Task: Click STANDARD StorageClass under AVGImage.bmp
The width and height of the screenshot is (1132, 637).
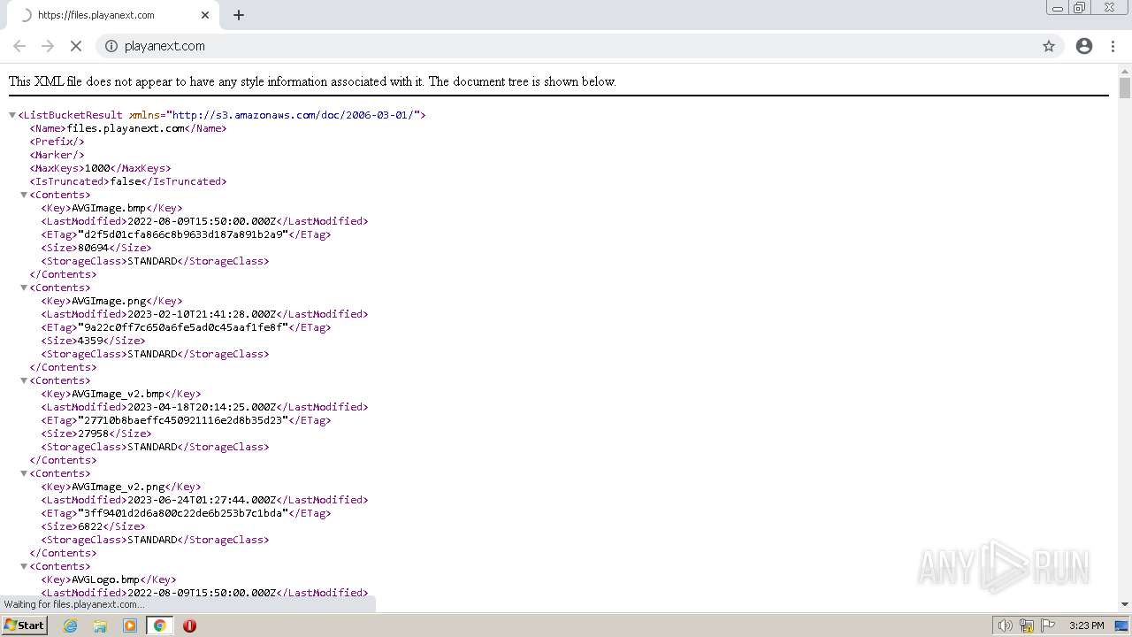Action: pyautogui.click(x=152, y=261)
